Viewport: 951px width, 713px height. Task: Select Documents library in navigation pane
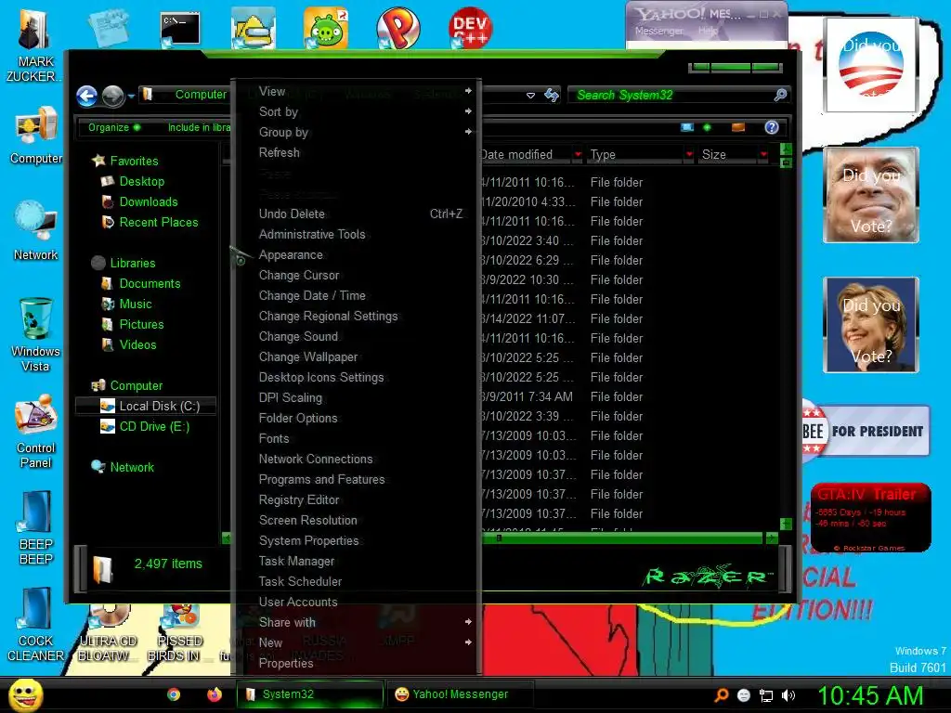coord(150,284)
